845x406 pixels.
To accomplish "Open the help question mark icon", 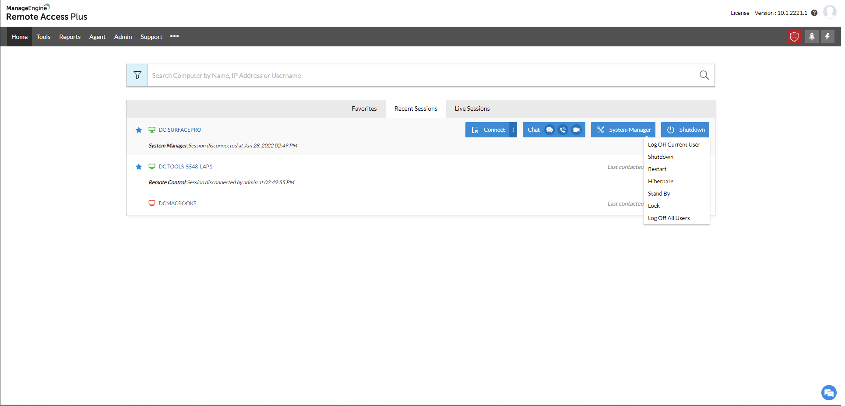I will [815, 13].
